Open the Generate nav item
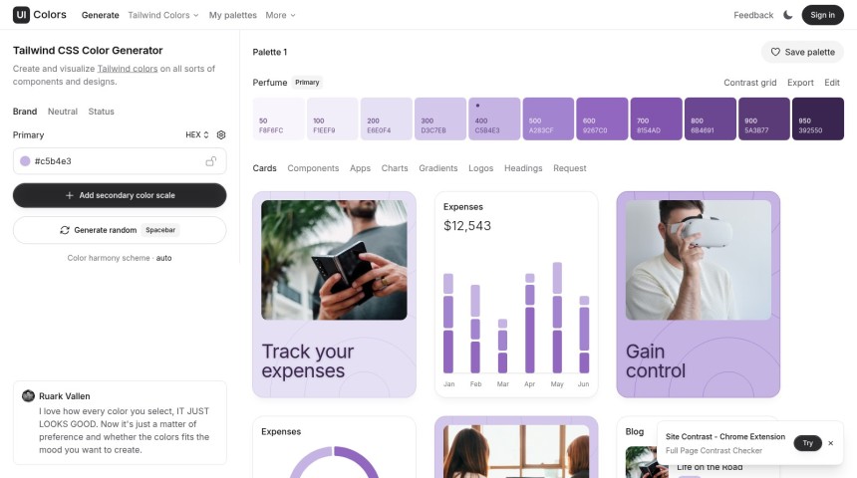This screenshot has height=478, width=857. (x=100, y=15)
